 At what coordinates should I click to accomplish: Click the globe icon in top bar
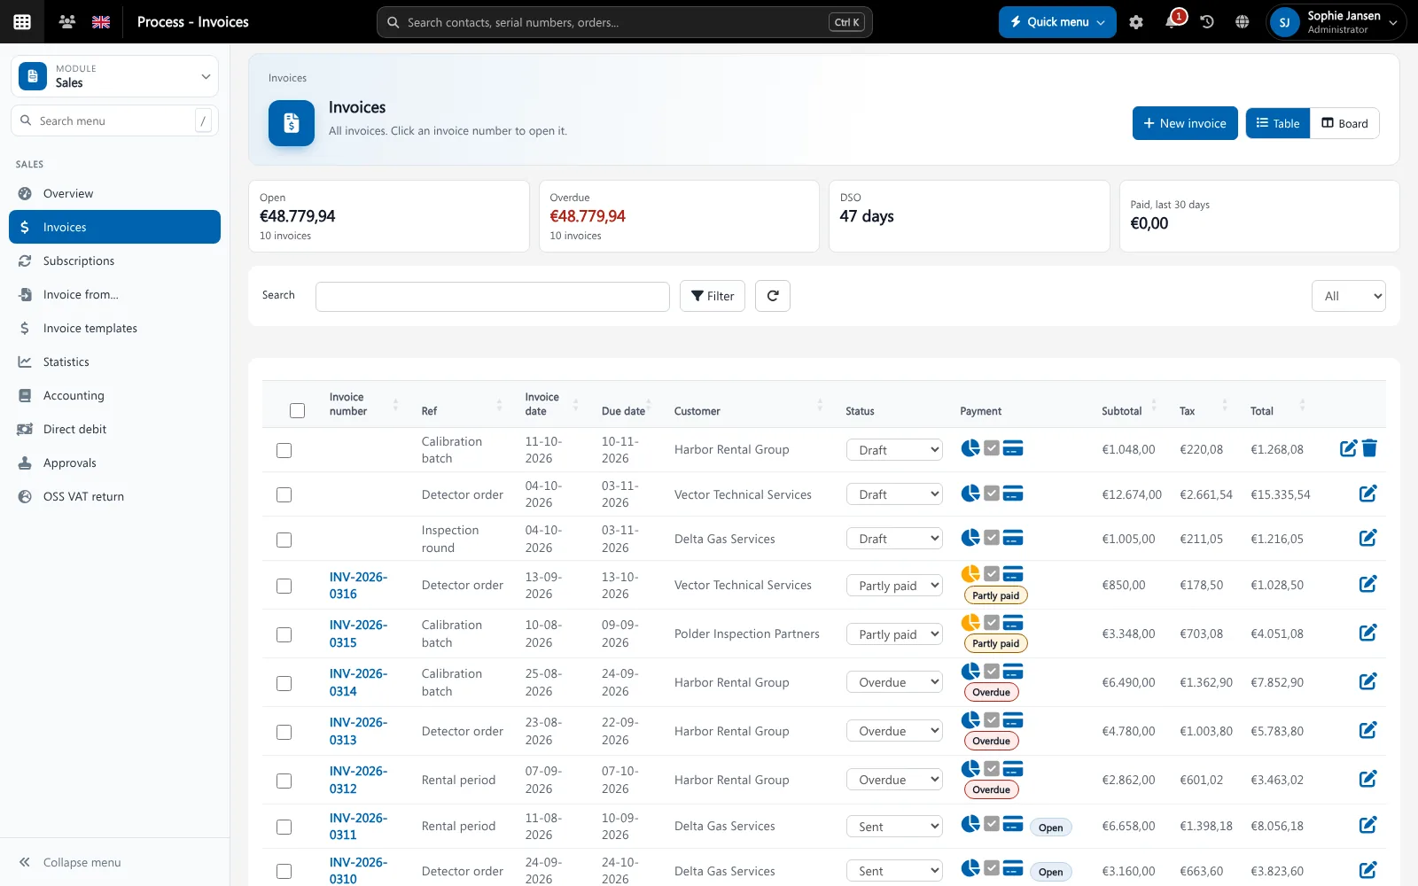click(x=1243, y=22)
